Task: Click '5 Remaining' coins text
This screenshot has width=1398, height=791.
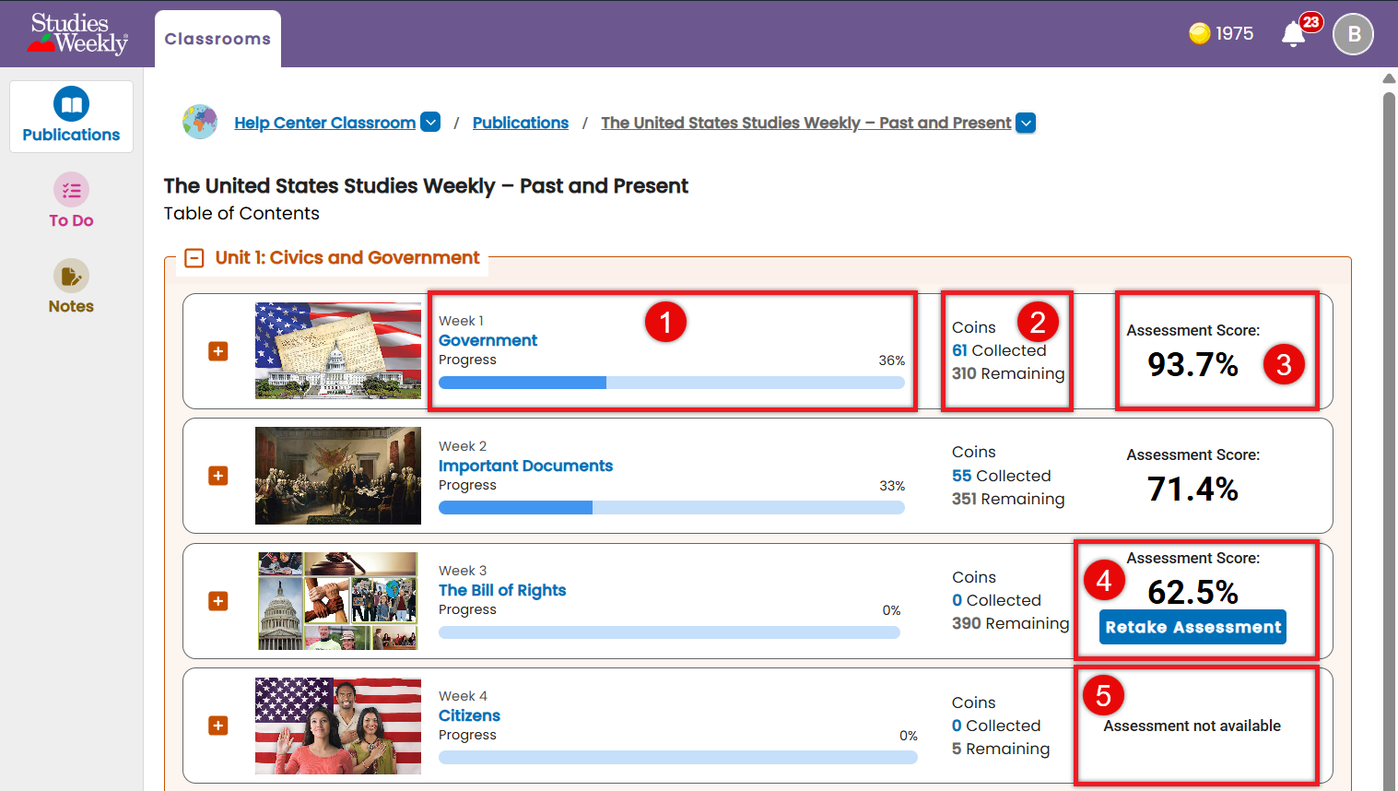Action: click(1001, 749)
